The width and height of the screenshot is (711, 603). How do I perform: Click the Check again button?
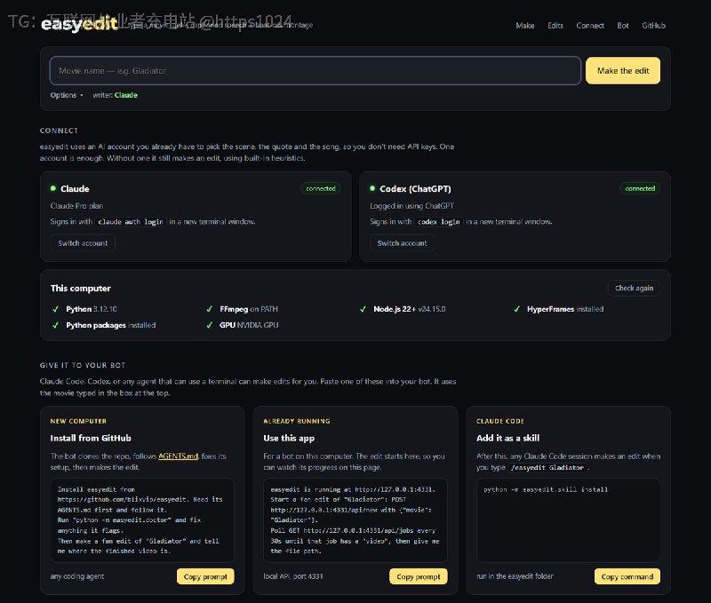click(x=634, y=288)
